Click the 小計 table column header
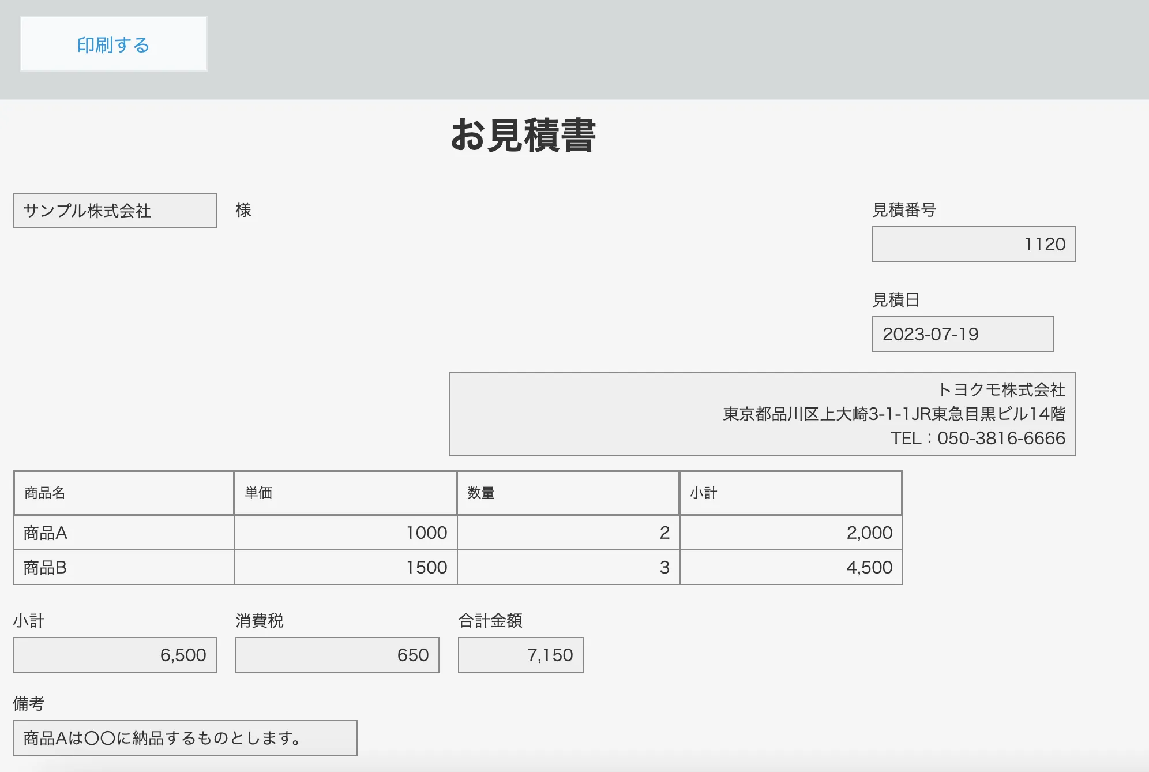The height and width of the screenshot is (772, 1149). pyautogui.click(x=790, y=493)
